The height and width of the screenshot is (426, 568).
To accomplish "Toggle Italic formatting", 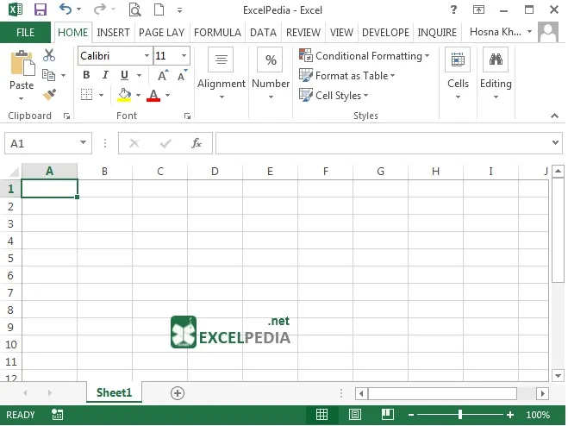I will (105, 75).
